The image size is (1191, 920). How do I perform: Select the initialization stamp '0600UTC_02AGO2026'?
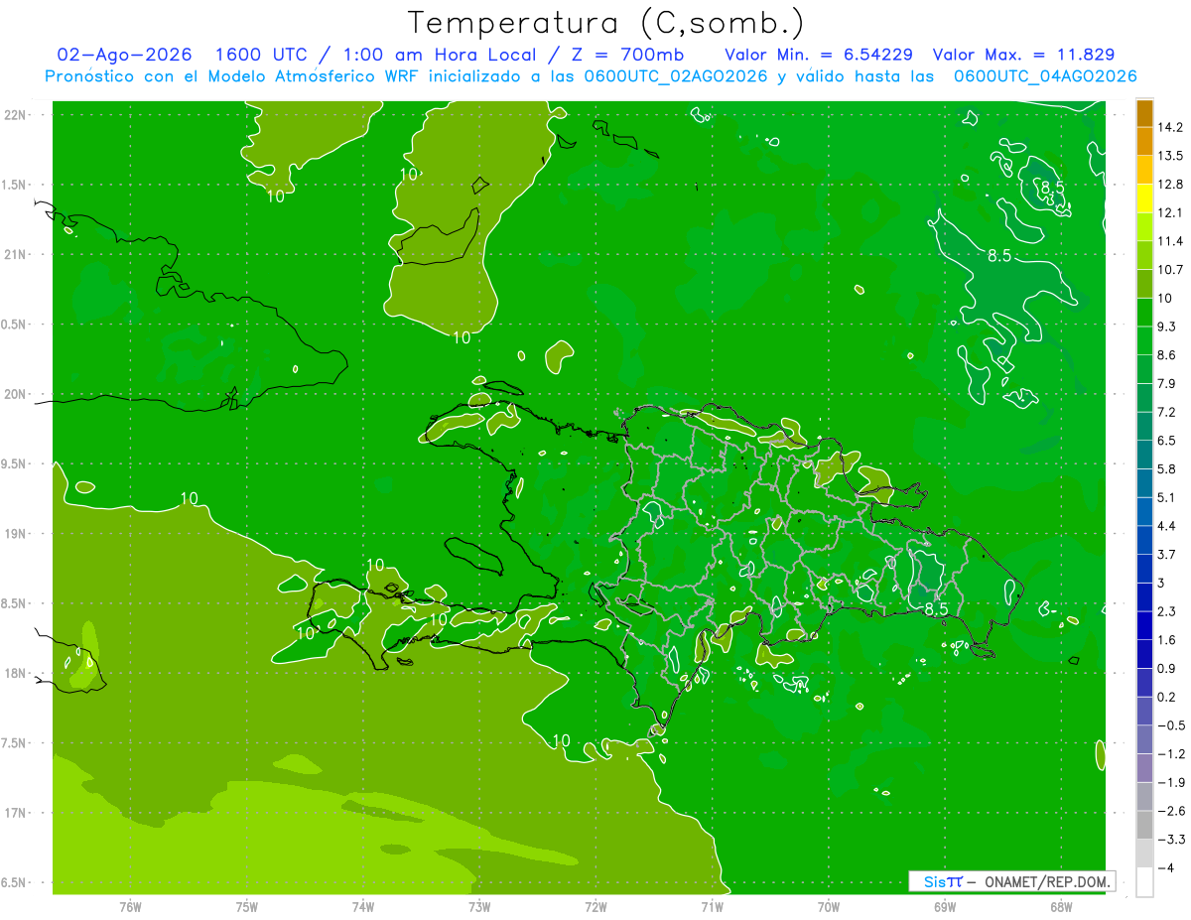coord(675,76)
